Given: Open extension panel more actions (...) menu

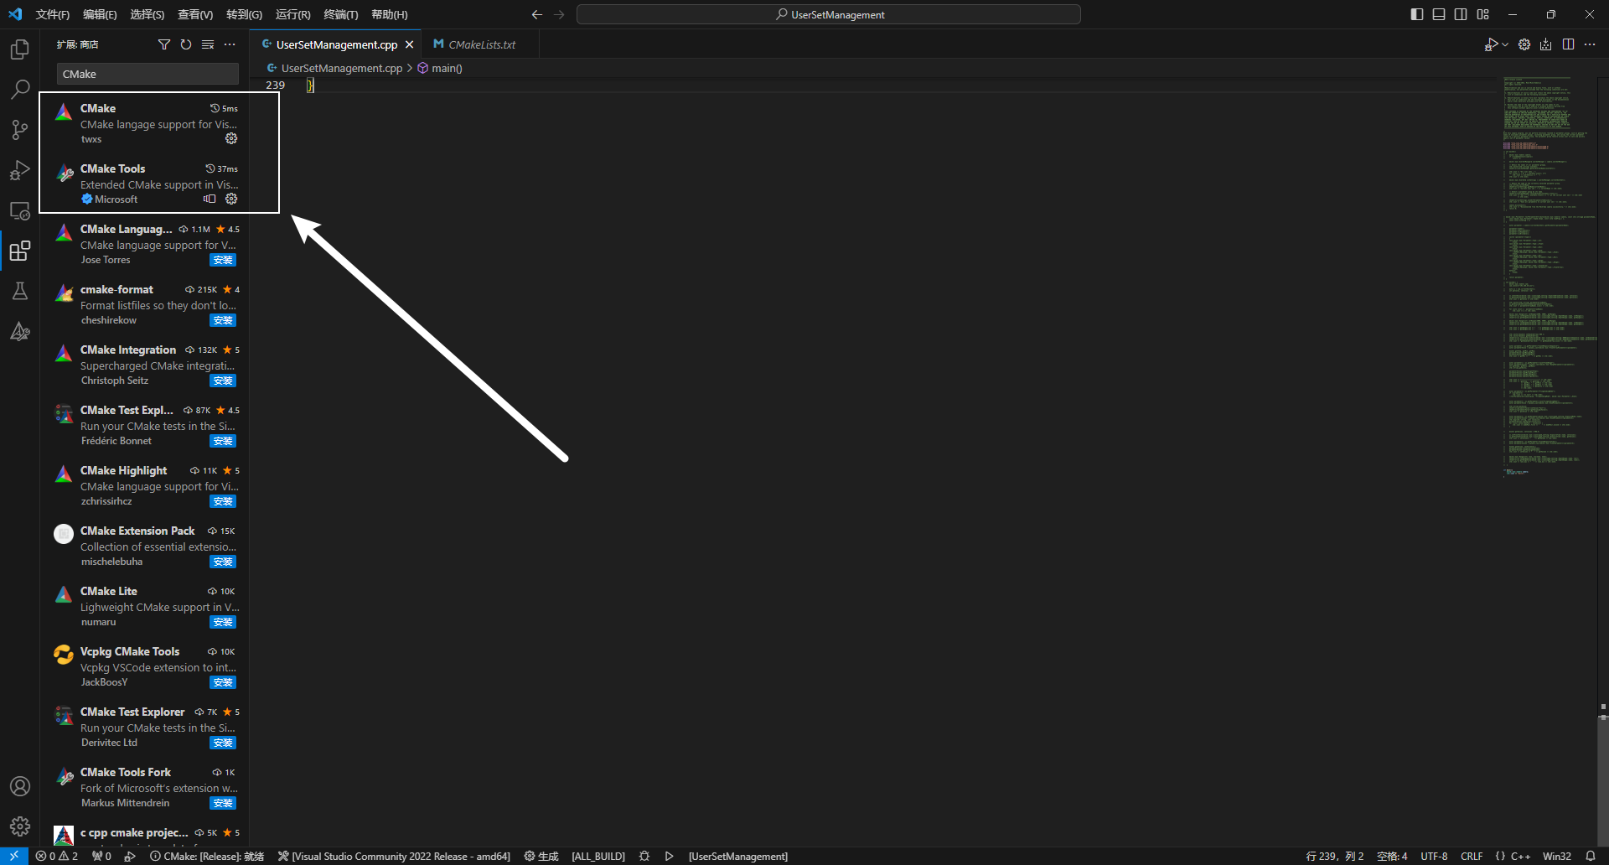Looking at the screenshot, I should click(230, 44).
